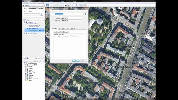Toggle the sidebar with the toolbar button
The height and width of the screenshot is (100, 178).
click(48, 5)
